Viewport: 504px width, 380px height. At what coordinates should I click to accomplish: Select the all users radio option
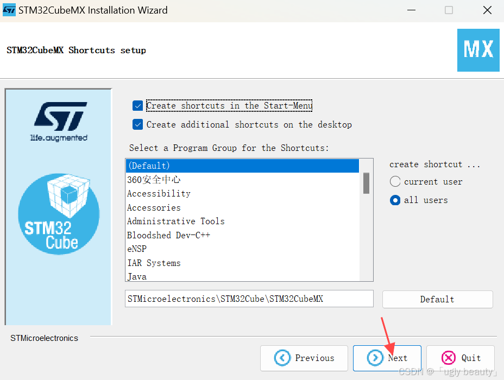point(395,200)
